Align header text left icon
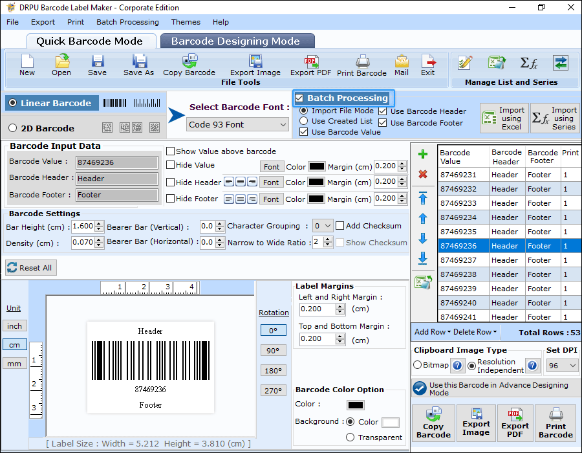The width and height of the screenshot is (582, 453). pos(229,182)
